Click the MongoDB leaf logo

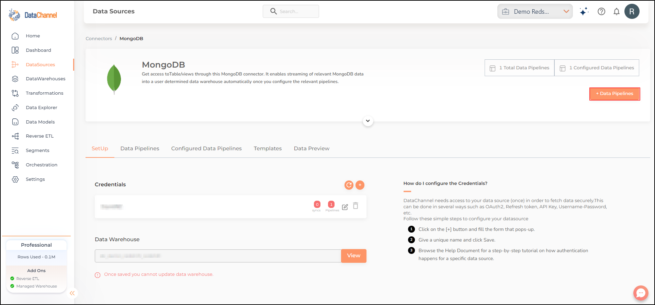(114, 79)
